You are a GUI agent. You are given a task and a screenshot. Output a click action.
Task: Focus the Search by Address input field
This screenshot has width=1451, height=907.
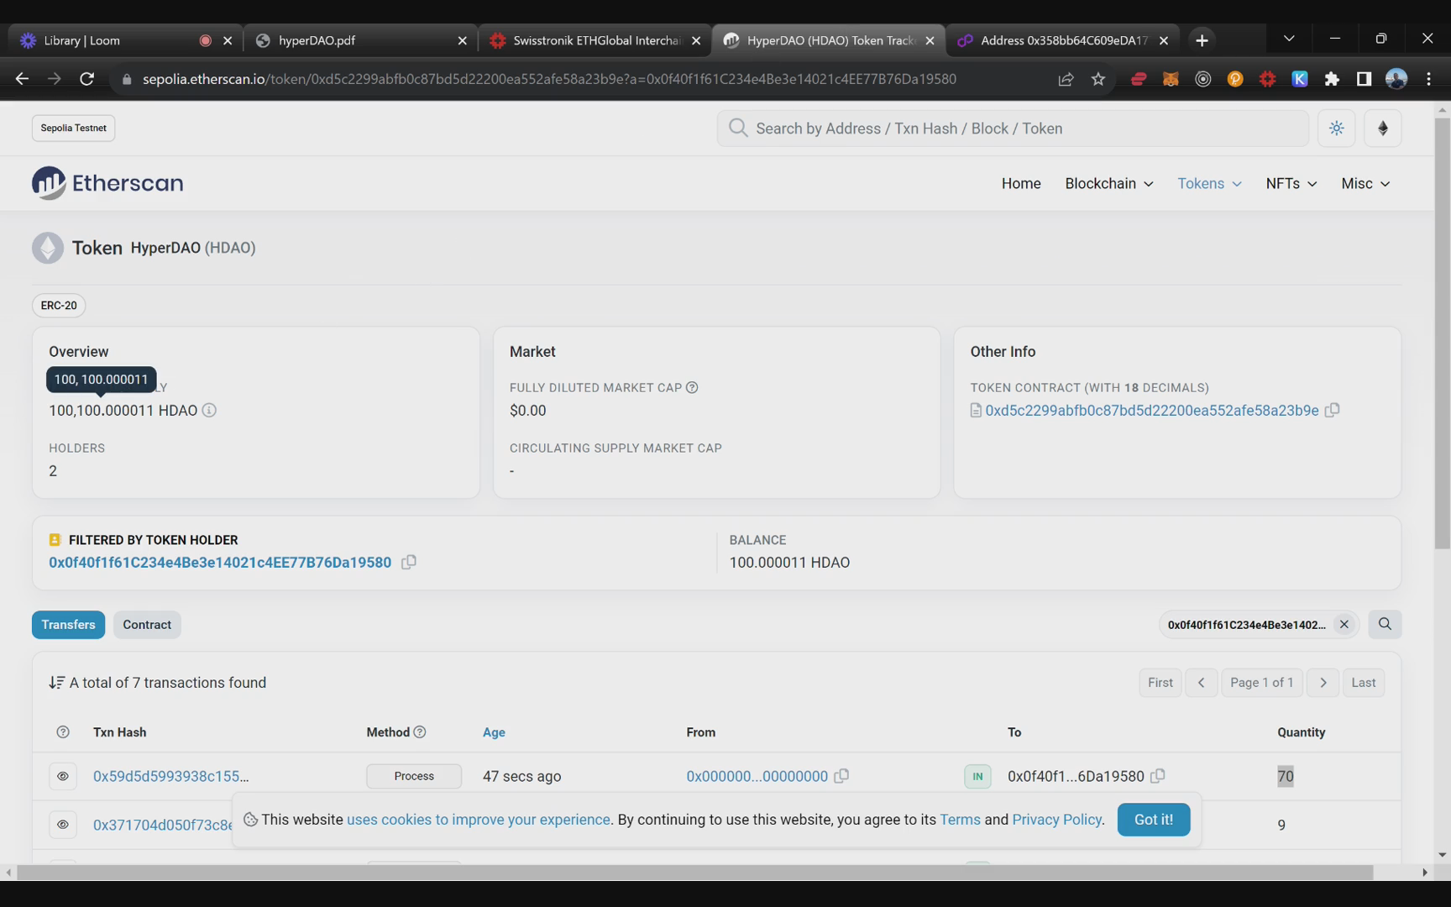[x=1012, y=128]
